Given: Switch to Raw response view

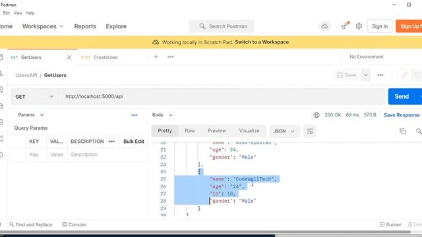Looking at the screenshot, I should tap(190, 131).
